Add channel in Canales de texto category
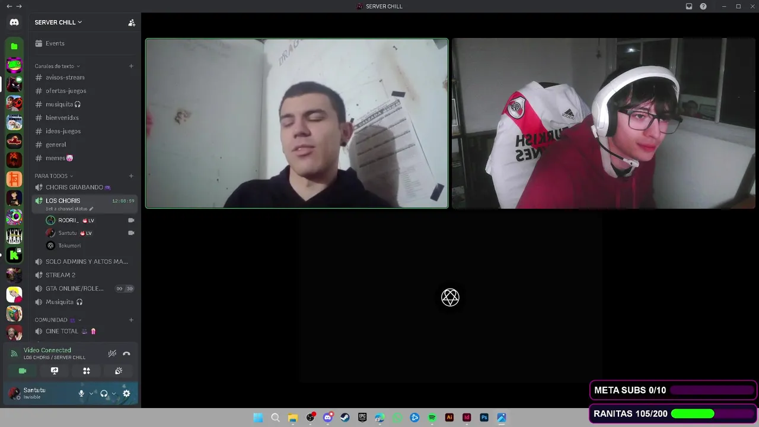Screen dimensions: 759x427 click(131, 66)
